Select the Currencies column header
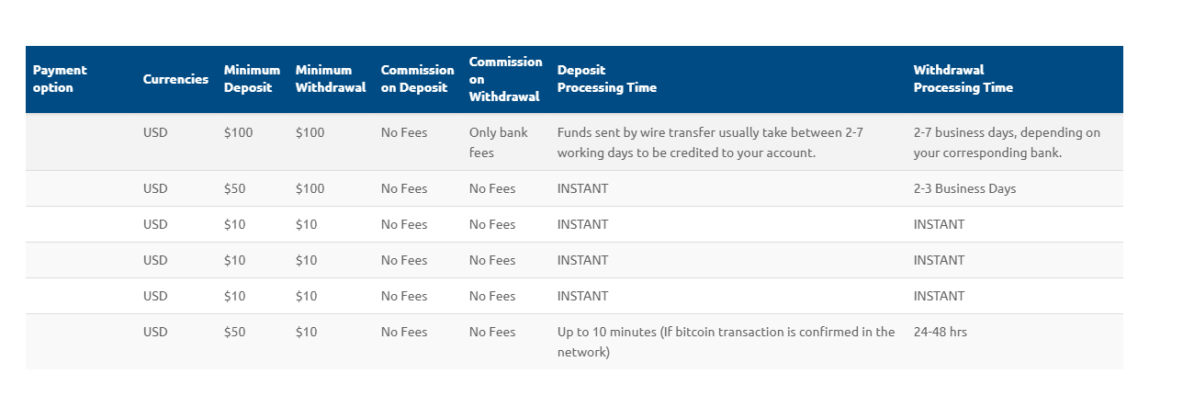Viewport: 1183px width, 396px height. point(175,79)
